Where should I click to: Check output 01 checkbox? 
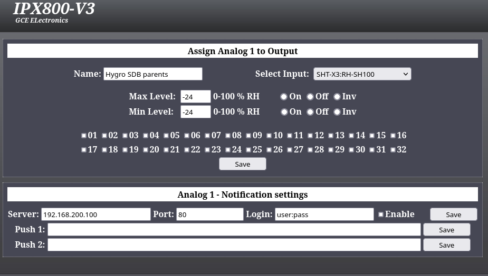(84, 136)
